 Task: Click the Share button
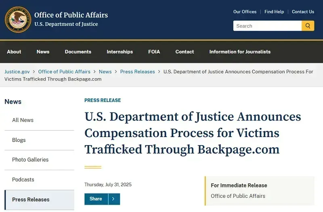pos(96,199)
